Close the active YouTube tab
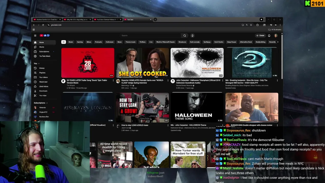This screenshot has width=325, height=183. (x=151, y=20)
